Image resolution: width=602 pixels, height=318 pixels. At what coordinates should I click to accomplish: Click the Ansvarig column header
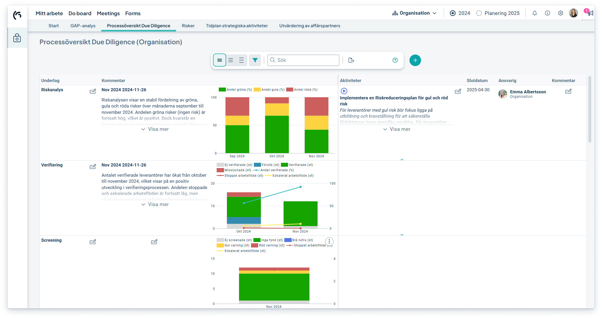point(507,80)
